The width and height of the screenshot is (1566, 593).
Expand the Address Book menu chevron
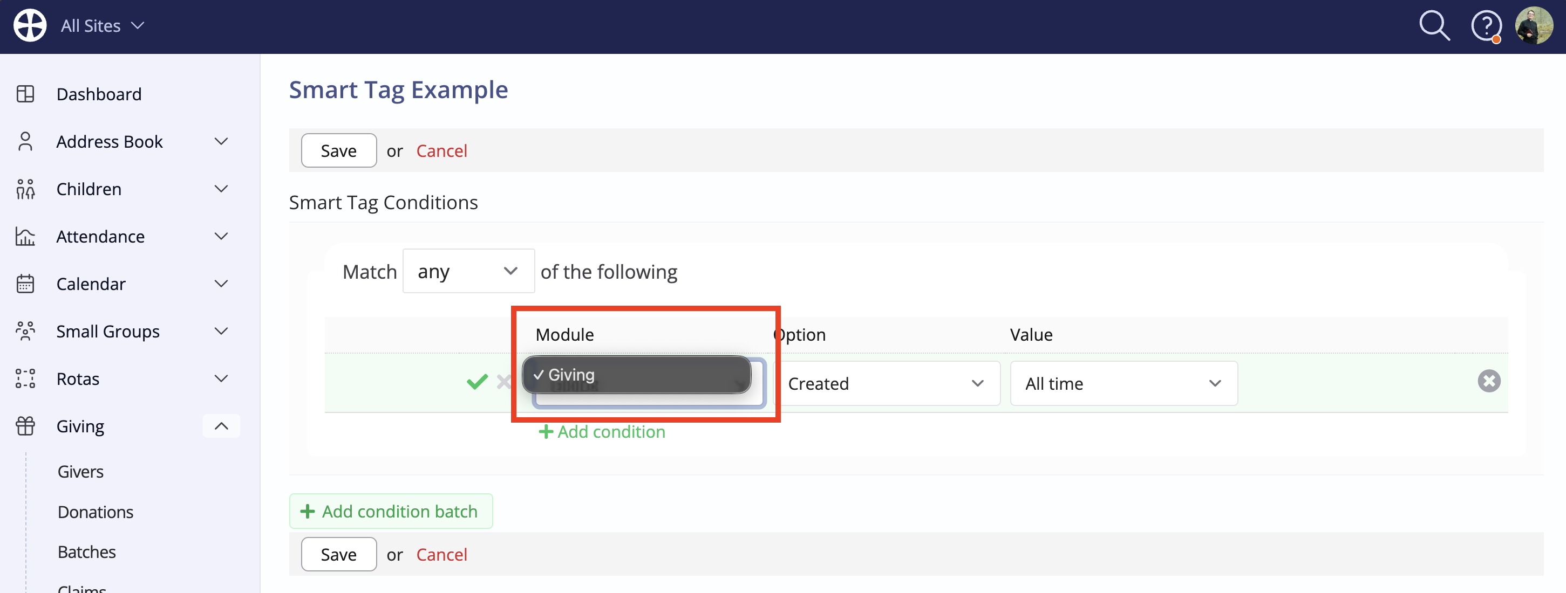(221, 142)
